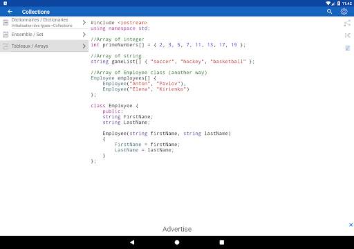Tap Employee("Anton", "Pavlov") line
The image size is (354, 249).
coord(145,84)
